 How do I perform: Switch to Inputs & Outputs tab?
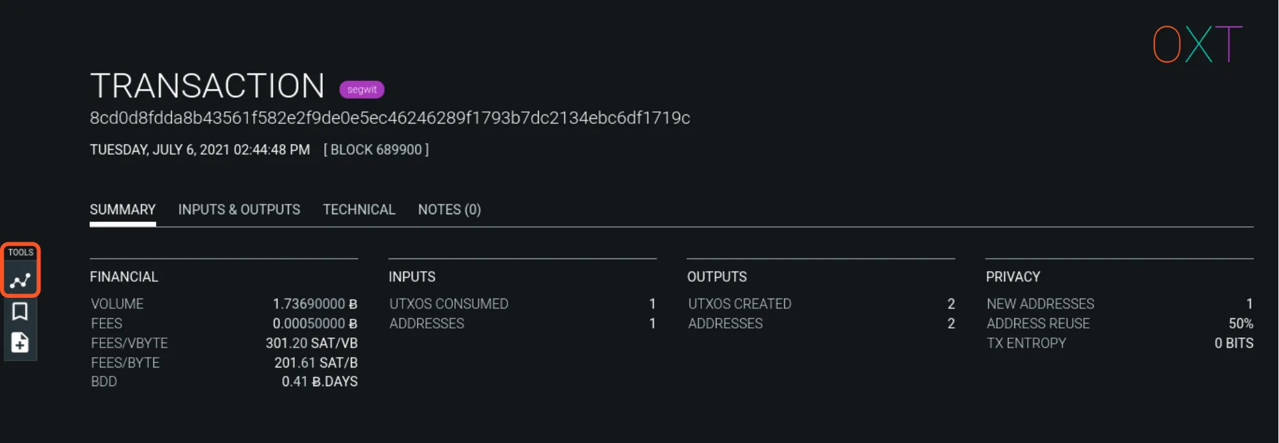(239, 210)
